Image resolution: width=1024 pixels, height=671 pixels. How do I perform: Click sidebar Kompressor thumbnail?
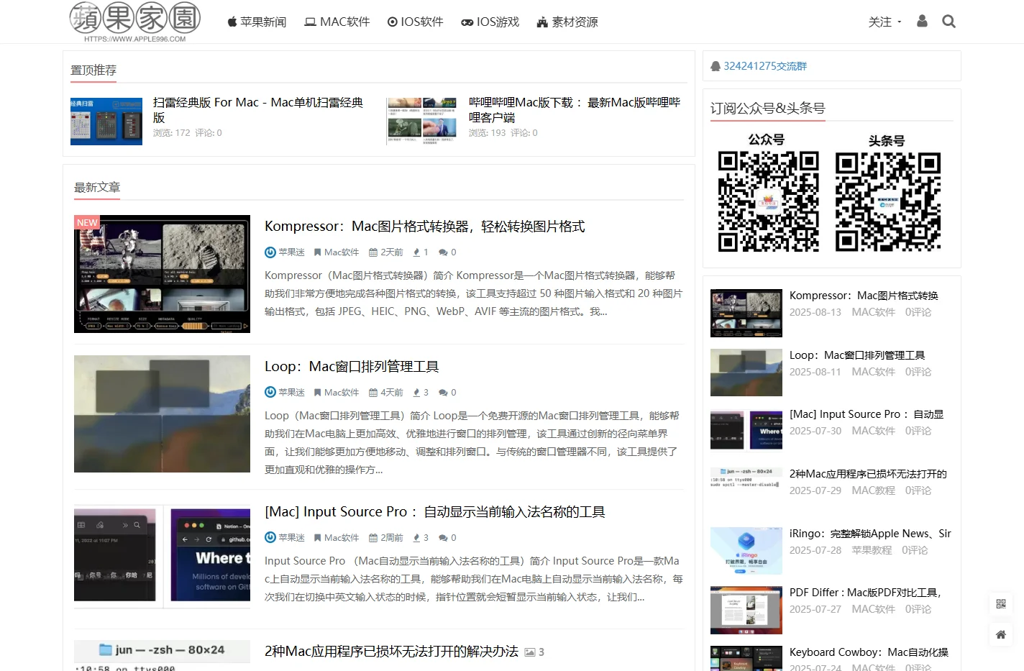[x=746, y=313]
